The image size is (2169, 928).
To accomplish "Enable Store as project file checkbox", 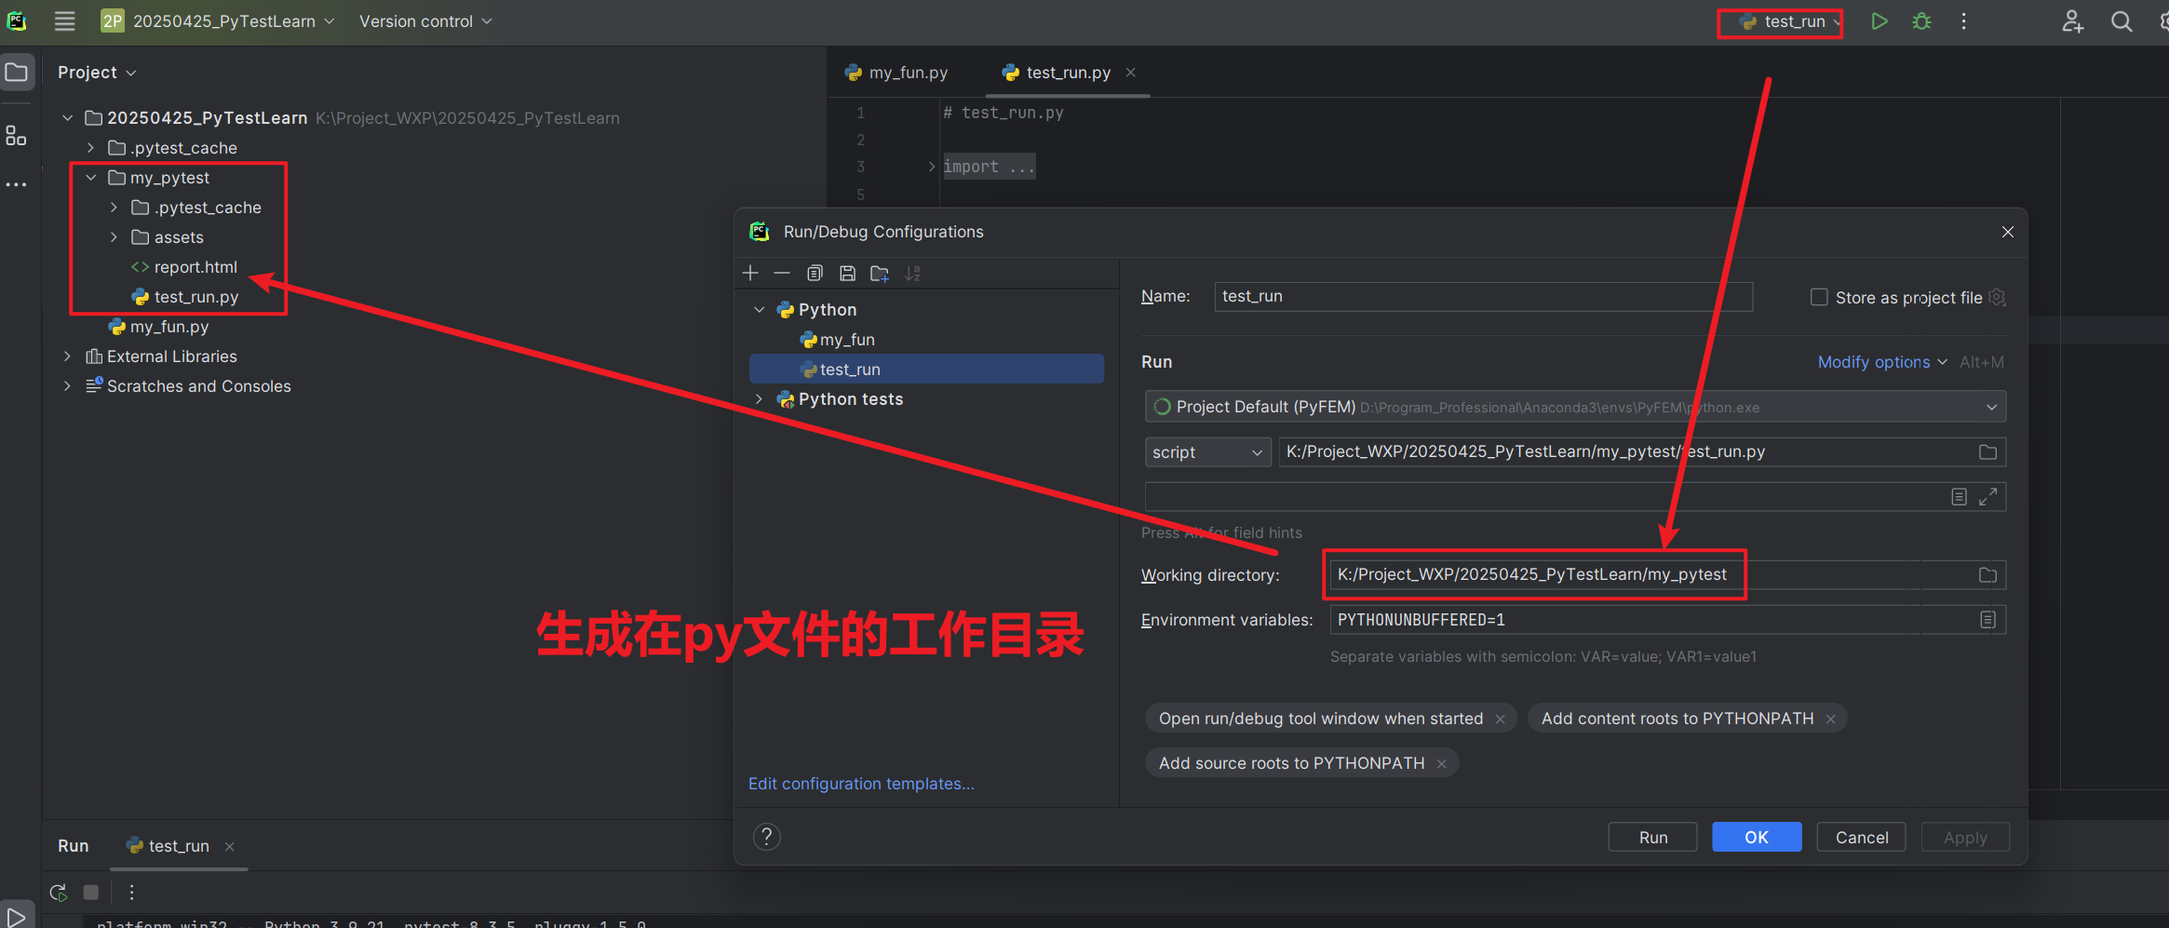I will click(1818, 297).
